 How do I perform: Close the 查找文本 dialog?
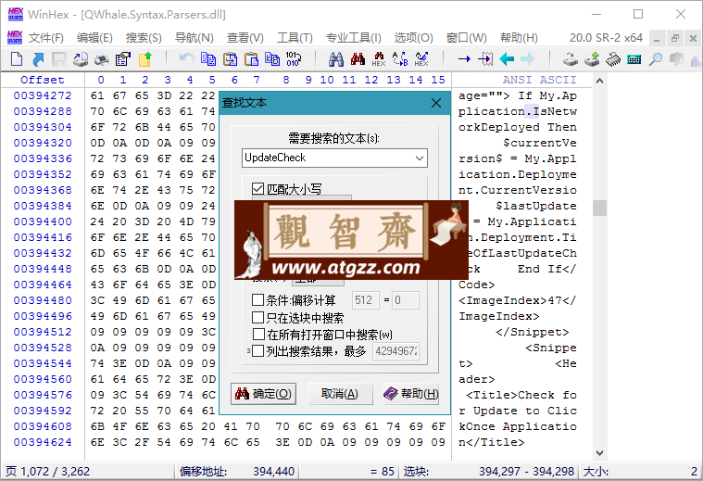pyautogui.click(x=436, y=103)
